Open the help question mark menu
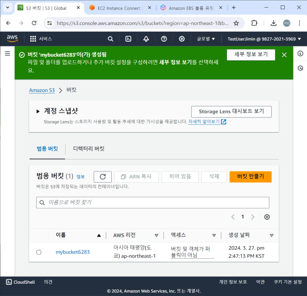Screen dimensions: 307x296 coord(164,39)
